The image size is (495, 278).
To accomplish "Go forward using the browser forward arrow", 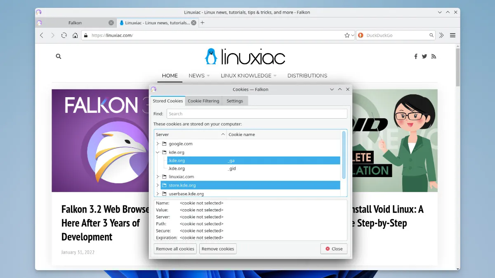I will (52, 35).
